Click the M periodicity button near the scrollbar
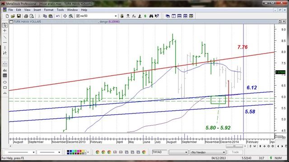Viewport: 289px width, 162px height. [255, 146]
